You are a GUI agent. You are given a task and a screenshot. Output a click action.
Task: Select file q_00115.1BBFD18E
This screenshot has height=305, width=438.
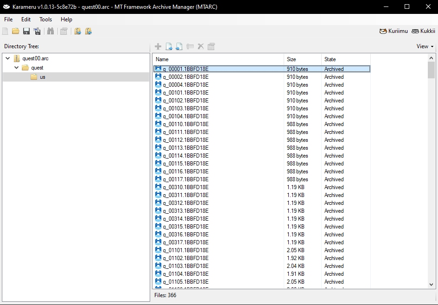(x=262, y=163)
